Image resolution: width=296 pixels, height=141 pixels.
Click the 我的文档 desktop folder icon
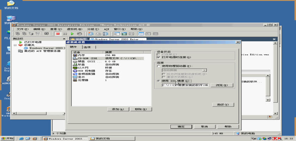click(x=11, y=4)
